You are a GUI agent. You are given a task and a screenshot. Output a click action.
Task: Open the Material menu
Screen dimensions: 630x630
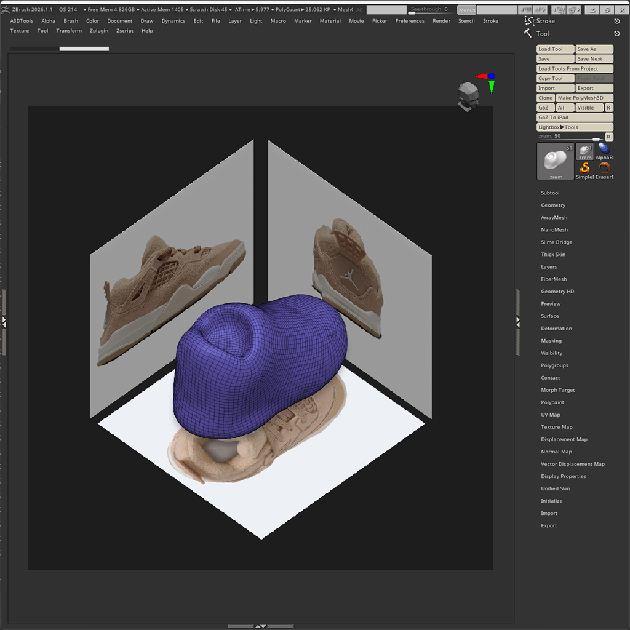click(x=330, y=21)
